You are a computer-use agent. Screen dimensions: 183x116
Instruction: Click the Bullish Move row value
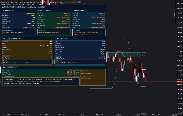pos(102,50)
